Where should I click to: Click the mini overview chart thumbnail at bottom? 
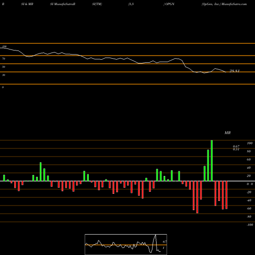pyautogui.click(x=126, y=244)
